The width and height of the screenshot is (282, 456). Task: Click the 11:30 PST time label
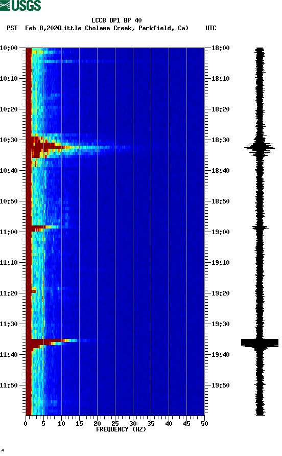pos(9,324)
